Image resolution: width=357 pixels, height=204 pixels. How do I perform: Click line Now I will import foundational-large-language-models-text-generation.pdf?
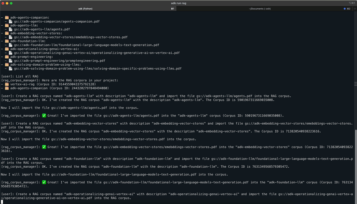(x=114, y=174)
